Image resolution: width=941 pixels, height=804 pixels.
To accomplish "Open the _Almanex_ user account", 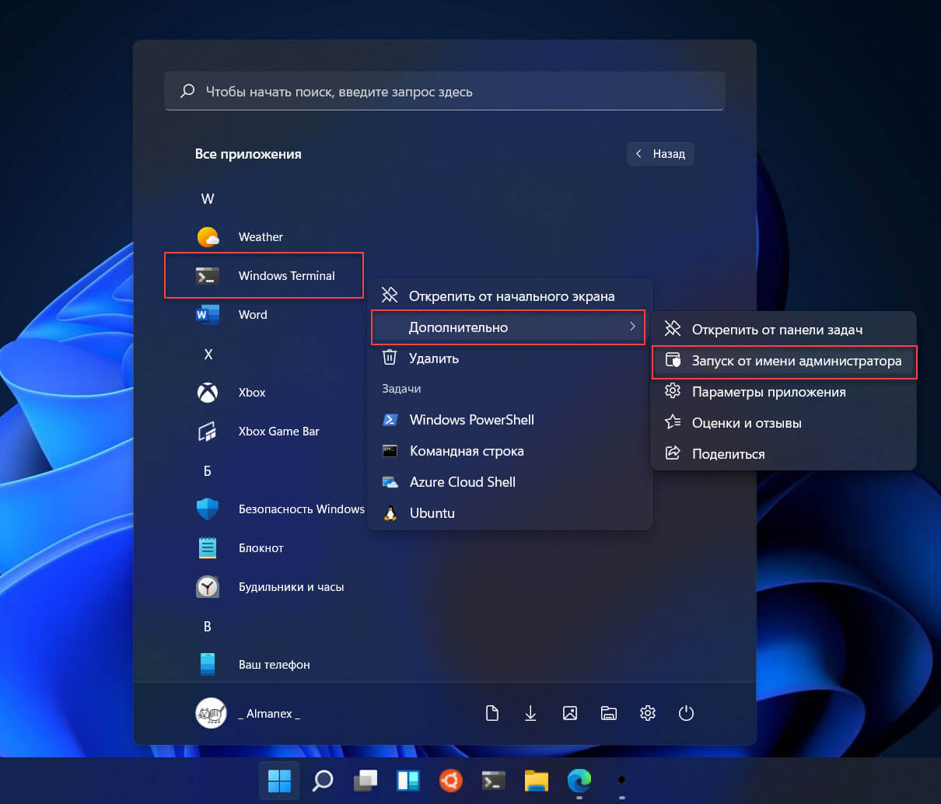I will click(x=248, y=713).
